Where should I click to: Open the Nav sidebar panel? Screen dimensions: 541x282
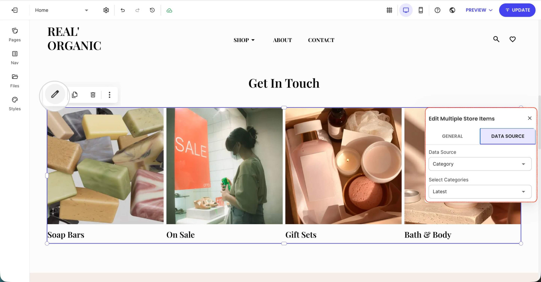tap(15, 58)
